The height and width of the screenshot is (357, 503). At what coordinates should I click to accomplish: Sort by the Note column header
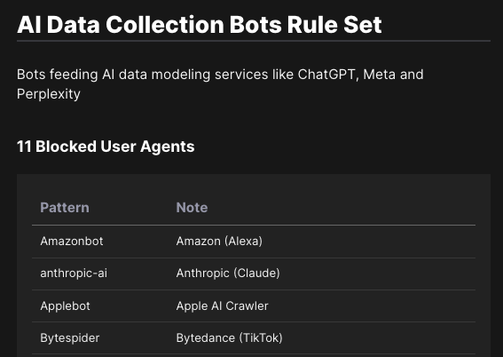(x=192, y=208)
